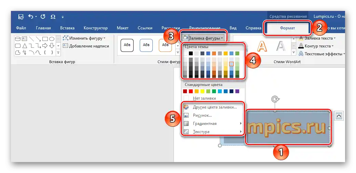The width and height of the screenshot is (356, 173).
Task: Open the Undo history dropdown arrow
Action: tap(36, 17)
